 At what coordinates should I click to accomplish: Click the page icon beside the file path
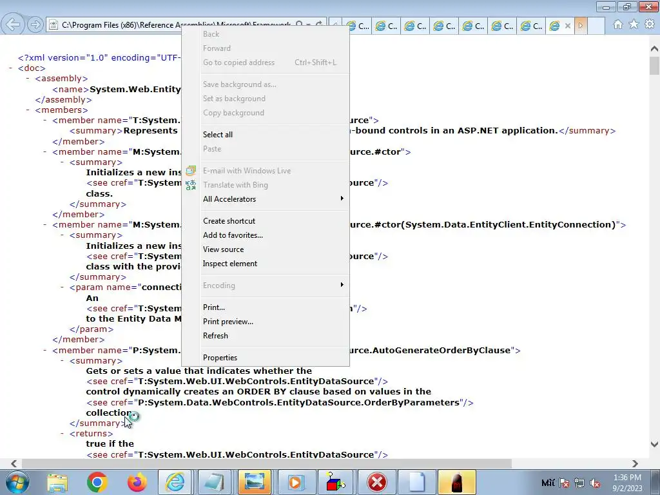coord(53,25)
